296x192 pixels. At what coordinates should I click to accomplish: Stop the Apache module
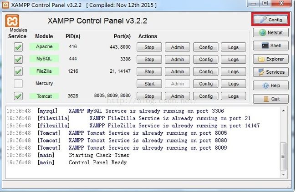[x=149, y=47]
